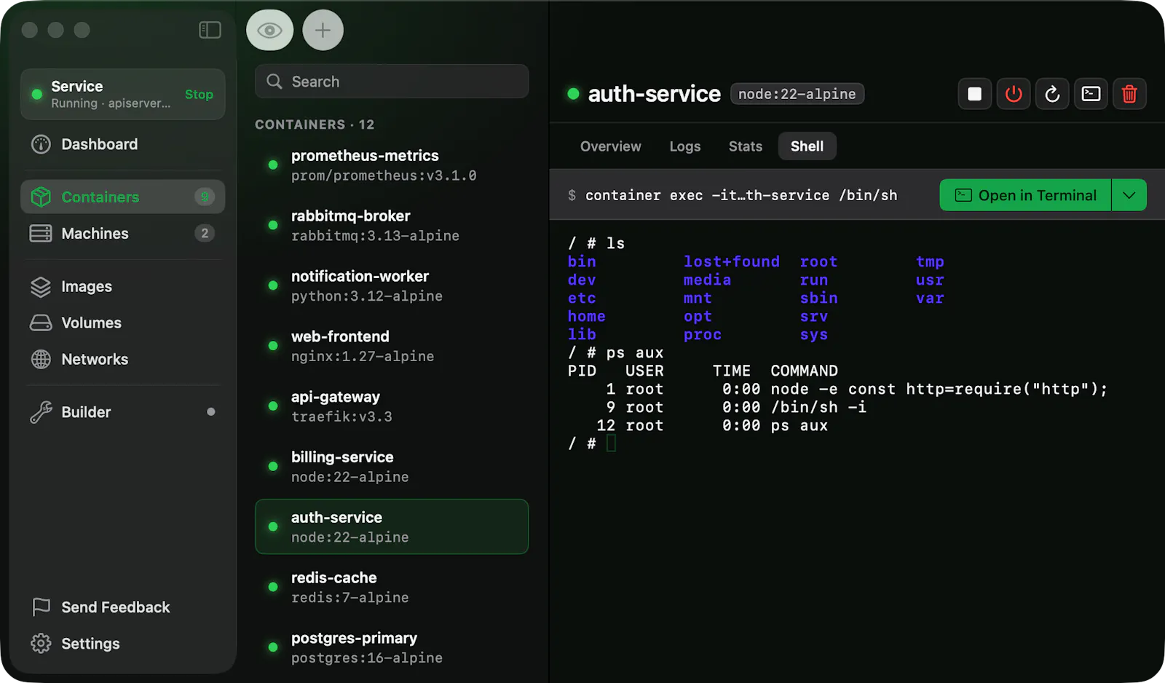Open the Networks section label

[x=95, y=359]
